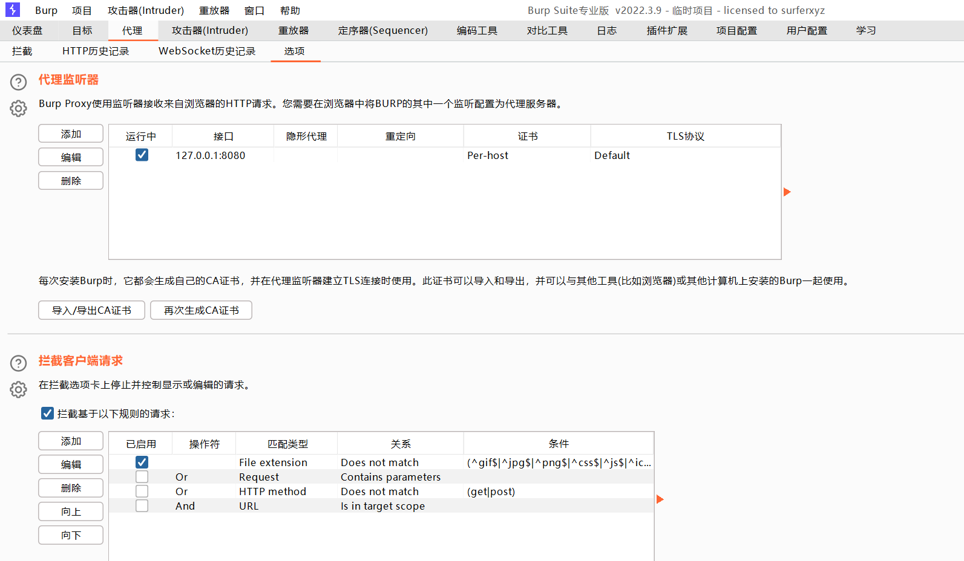Click orange arrow beside intercept rules table
The image size is (964, 561).
point(660,499)
